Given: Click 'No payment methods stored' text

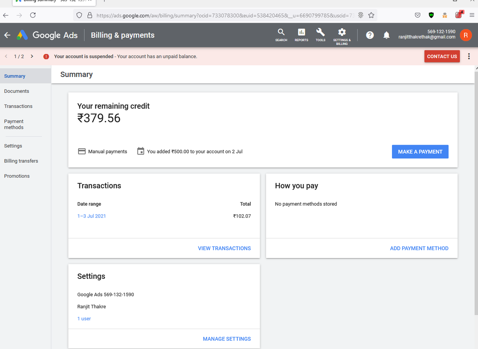Looking at the screenshot, I should 306,204.
